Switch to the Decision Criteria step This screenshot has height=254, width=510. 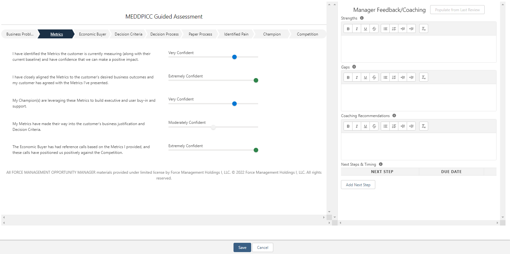click(x=128, y=34)
